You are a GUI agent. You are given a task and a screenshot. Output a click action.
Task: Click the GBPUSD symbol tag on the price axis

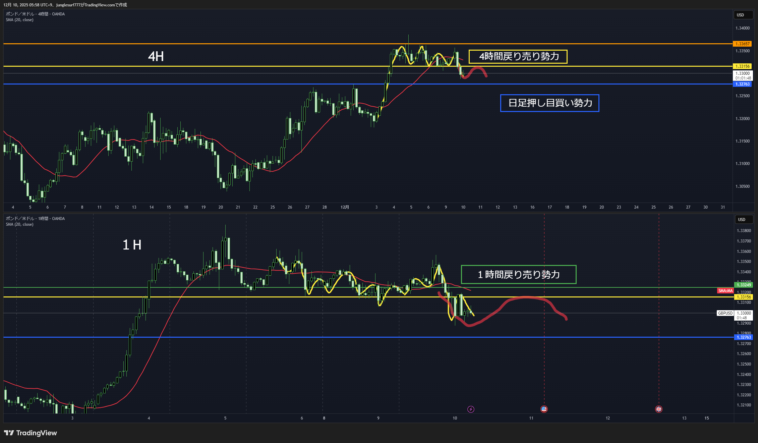pyautogui.click(x=725, y=313)
